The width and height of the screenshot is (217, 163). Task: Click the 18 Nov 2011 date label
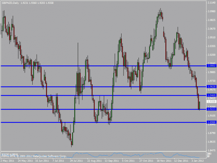164,161
